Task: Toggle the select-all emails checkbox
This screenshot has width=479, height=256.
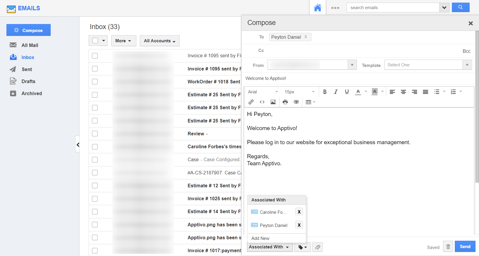Action: click(95, 41)
